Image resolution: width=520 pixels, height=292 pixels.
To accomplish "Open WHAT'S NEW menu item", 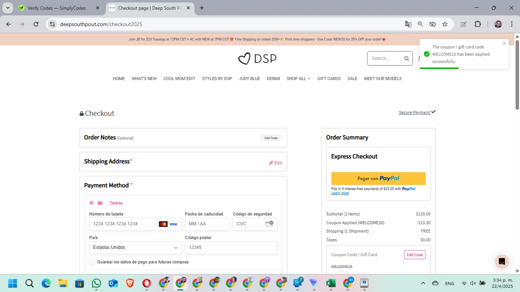I will pyautogui.click(x=144, y=79).
